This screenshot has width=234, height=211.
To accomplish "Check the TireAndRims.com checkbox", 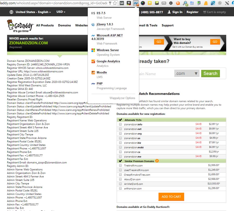I will 120,165.
